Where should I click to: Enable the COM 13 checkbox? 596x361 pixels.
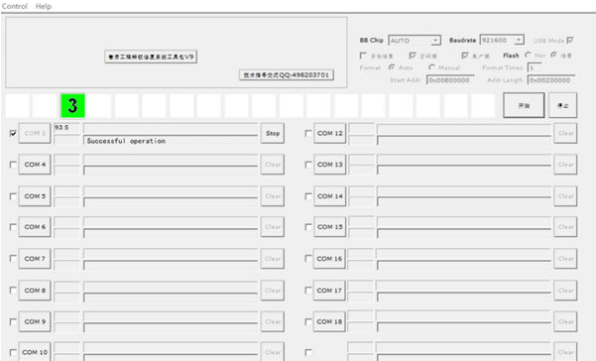[308, 165]
